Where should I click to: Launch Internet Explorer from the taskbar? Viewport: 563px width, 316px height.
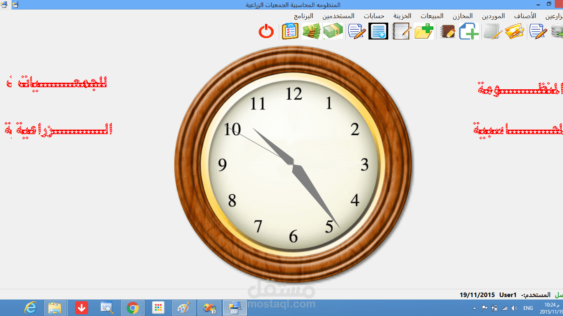click(x=30, y=308)
